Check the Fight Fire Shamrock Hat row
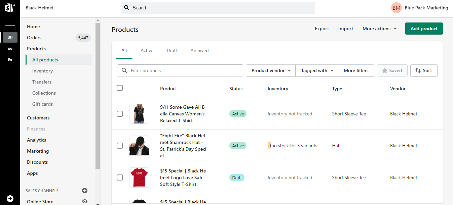This screenshot has width=453, height=205. pos(120,146)
